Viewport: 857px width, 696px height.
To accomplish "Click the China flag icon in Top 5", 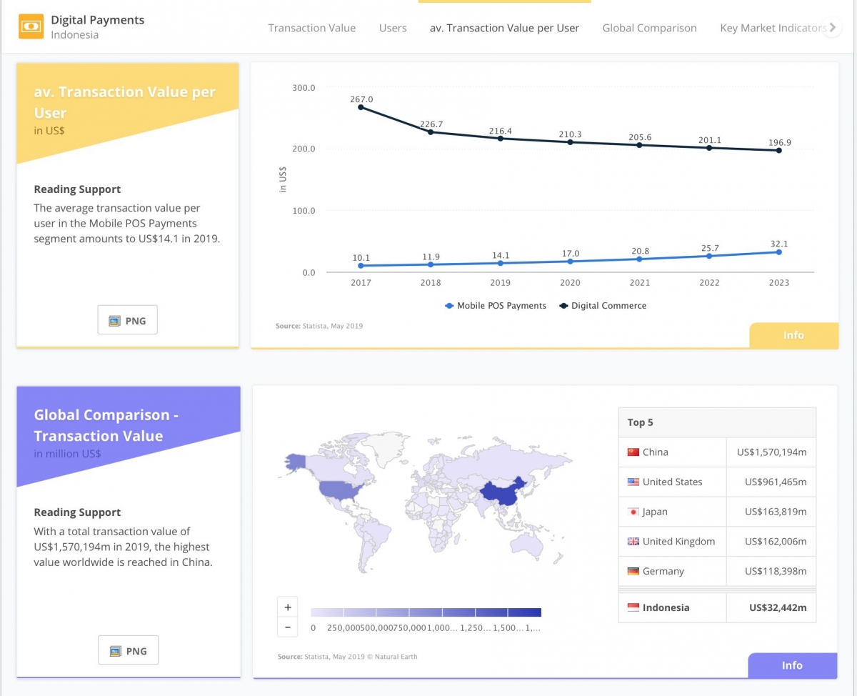I will (633, 452).
